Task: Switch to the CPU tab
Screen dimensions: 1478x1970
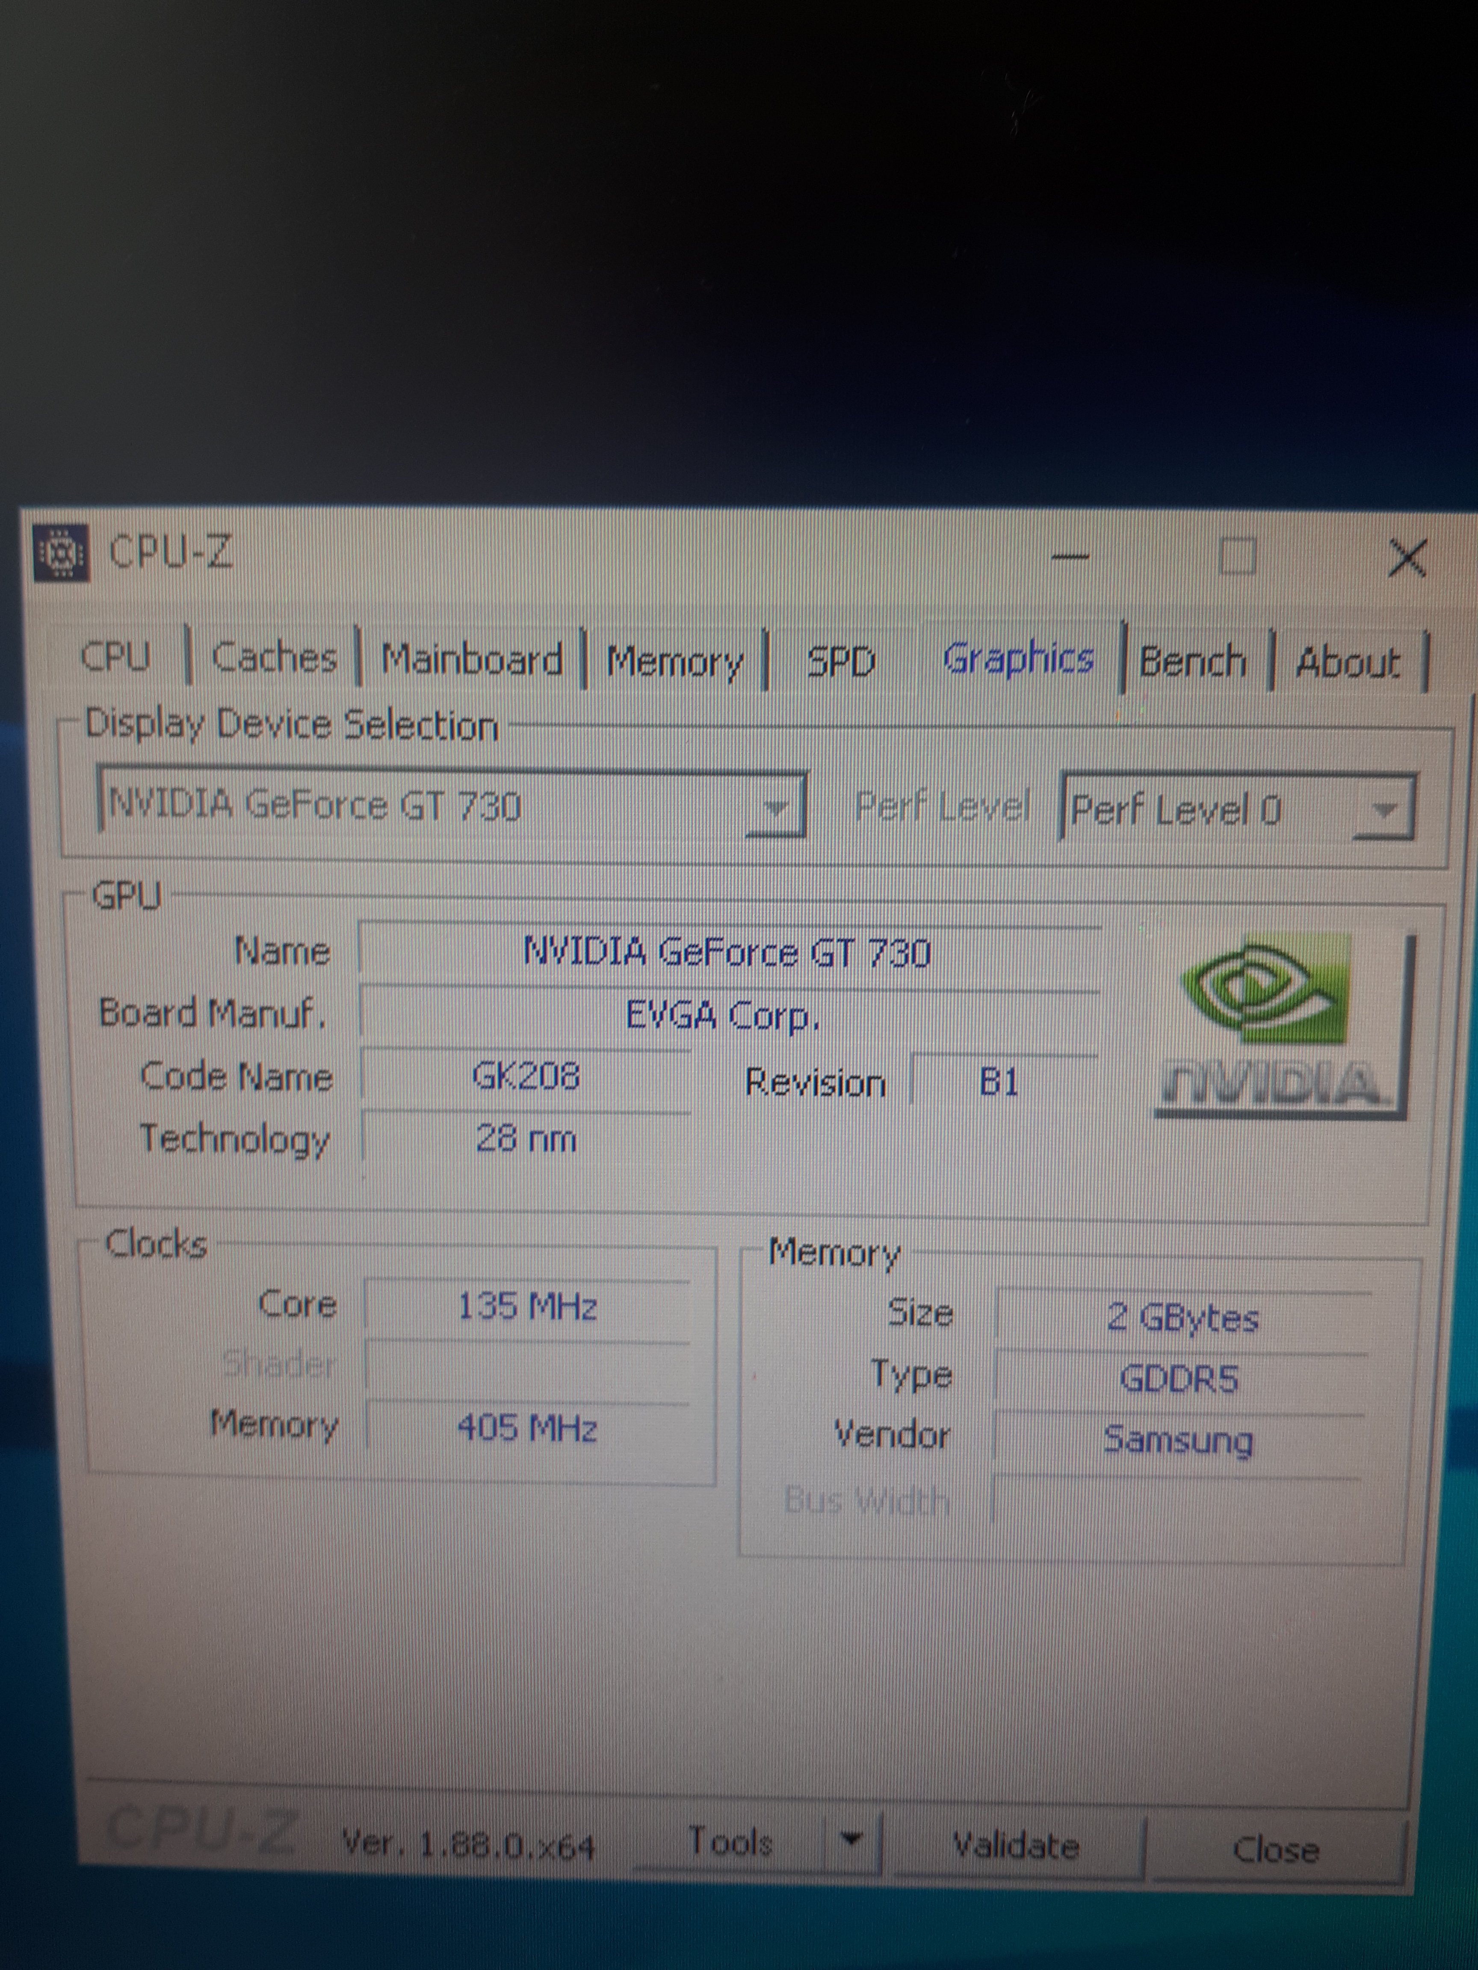Action: coord(116,657)
